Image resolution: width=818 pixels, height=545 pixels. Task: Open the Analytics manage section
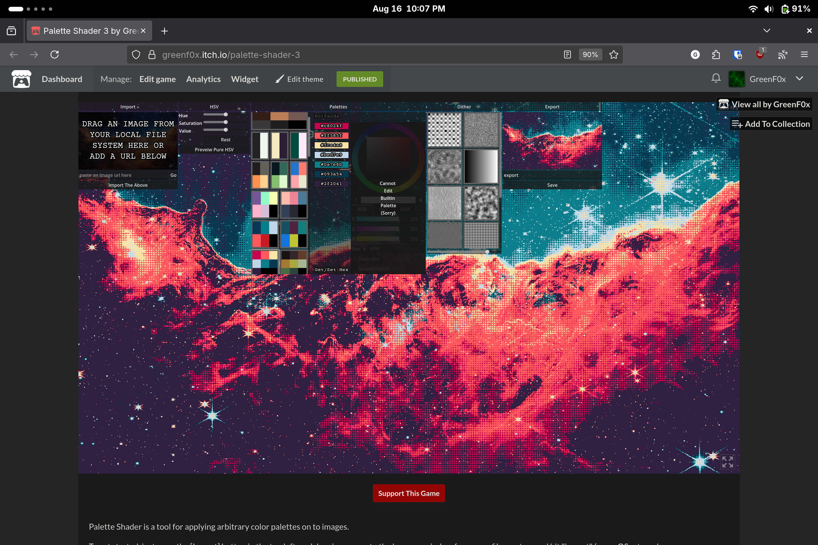[203, 79]
